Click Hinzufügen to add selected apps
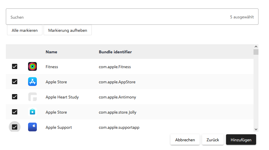Image resolution: width=269 pixels, height=150 pixels. tap(241, 140)
